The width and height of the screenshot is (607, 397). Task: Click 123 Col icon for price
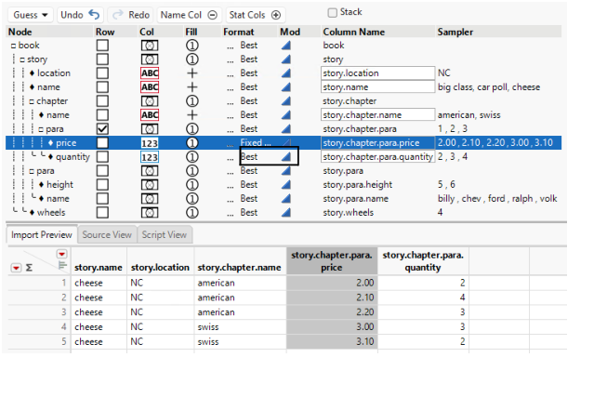click(x=150, y=143)
